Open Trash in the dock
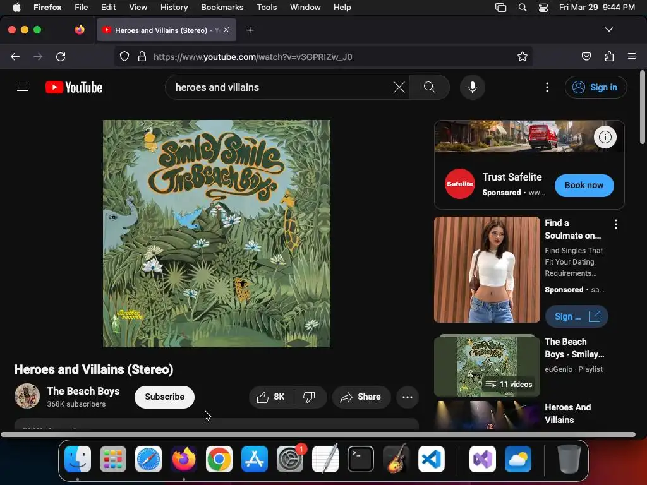This screenshot has width=647, height=485. point(569,459)
